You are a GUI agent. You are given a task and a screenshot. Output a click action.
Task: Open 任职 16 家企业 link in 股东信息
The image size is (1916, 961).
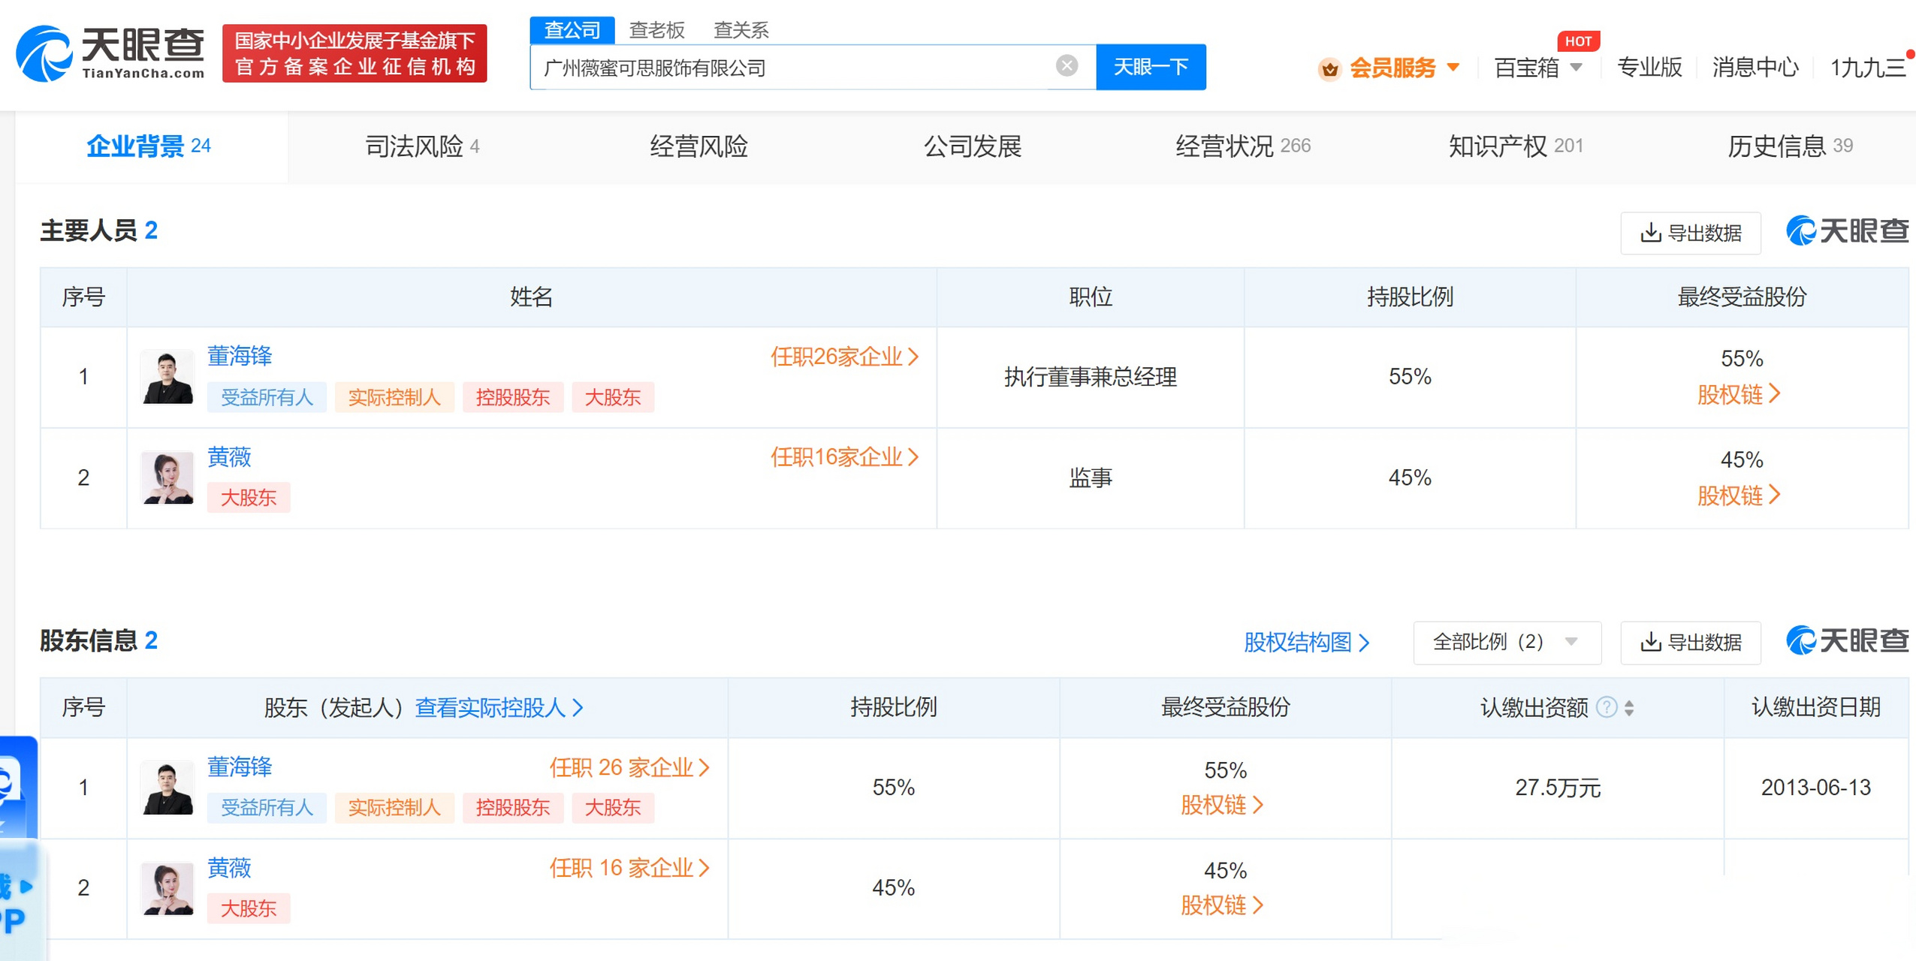point(629,868)
